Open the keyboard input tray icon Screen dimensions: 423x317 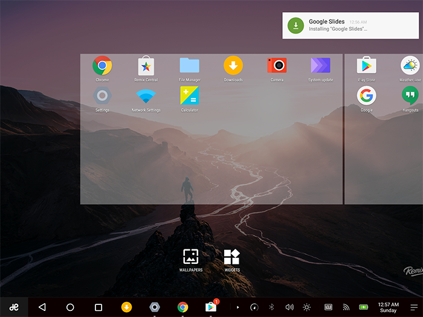pos(328,307)
